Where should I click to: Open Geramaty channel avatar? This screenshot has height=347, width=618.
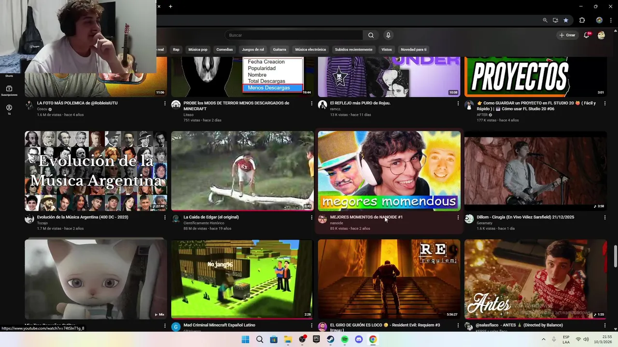(x=469, y=219)
